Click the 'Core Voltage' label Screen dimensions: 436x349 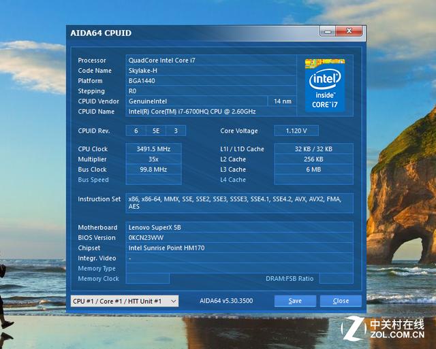click(239, 131)
